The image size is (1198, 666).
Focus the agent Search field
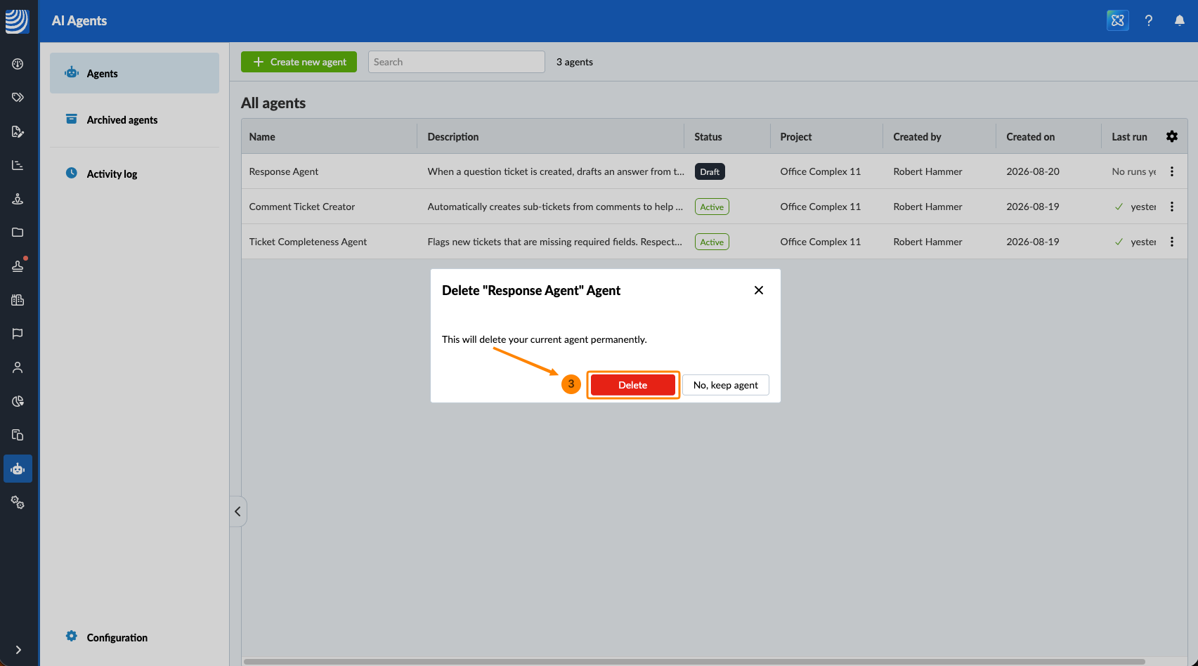point(456,62)
